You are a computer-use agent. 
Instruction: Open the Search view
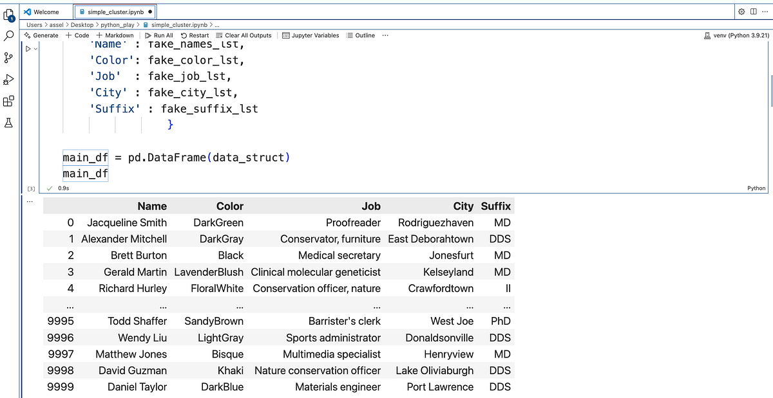(9, 37)
